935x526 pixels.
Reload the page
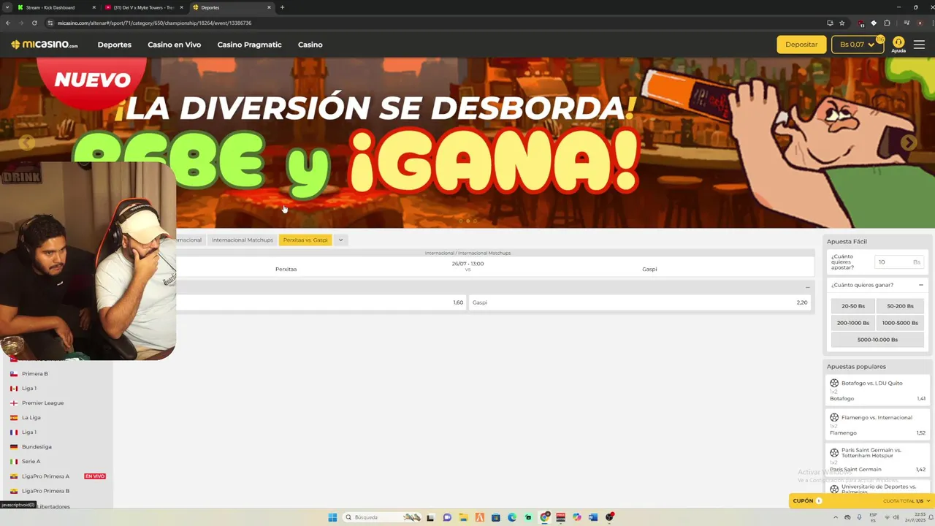tap(34, 23)
